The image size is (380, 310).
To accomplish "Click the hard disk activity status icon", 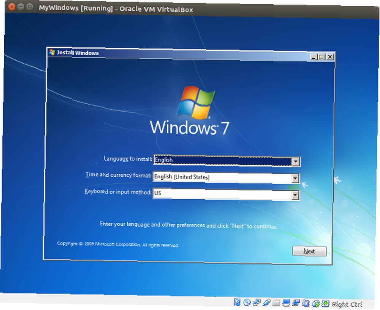I will point(237,302).
